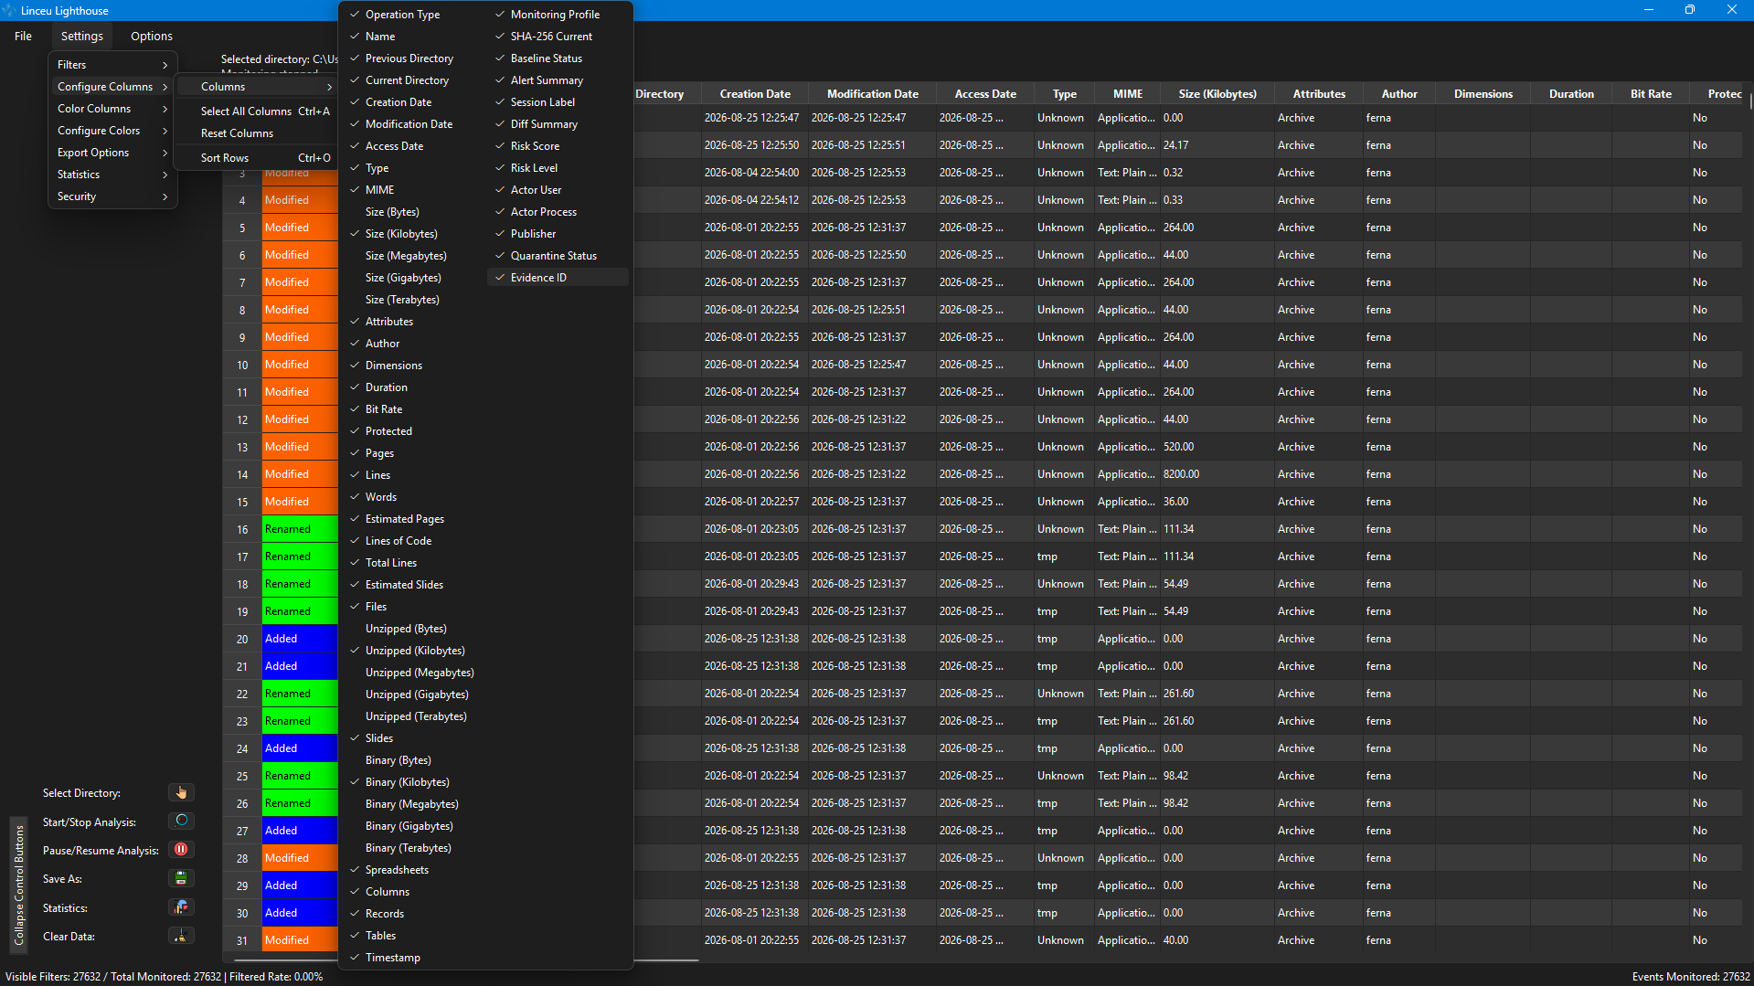Image resolution: width=1754 pixels, height=986 pixels.
Task: Expand the Export Options submenu
Action: 112,152
